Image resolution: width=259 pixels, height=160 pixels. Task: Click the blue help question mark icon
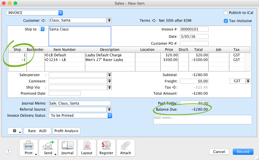(x=8, y=151)
